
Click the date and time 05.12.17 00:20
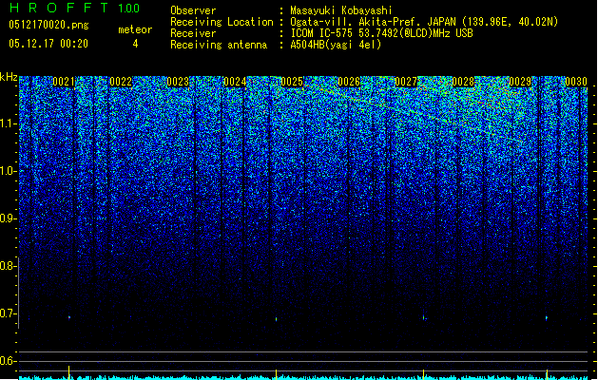pos(48,44)
